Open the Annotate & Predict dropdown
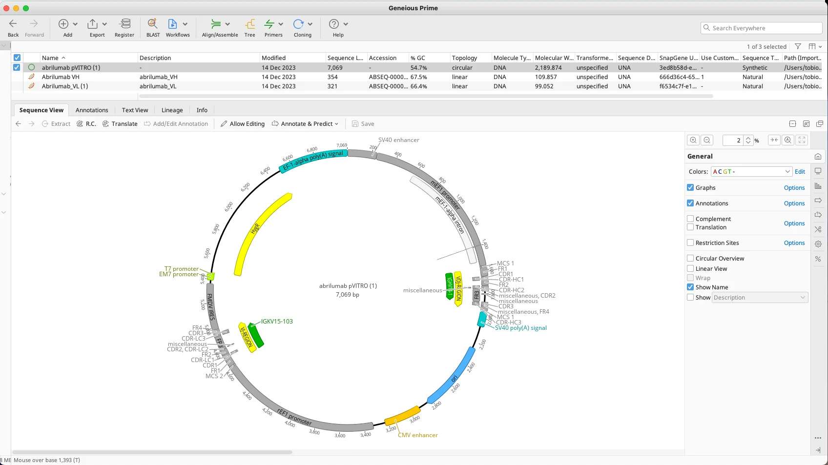Screen dimensions: 828x465 [305, 123]
